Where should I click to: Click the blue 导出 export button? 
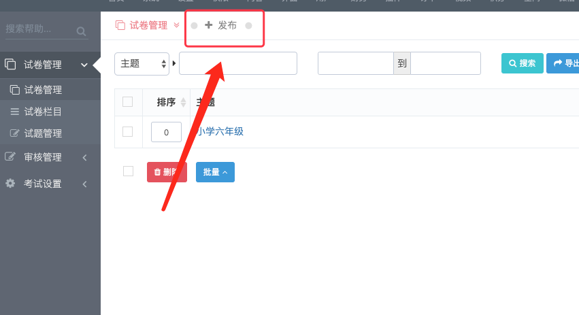tap(563, 63)
